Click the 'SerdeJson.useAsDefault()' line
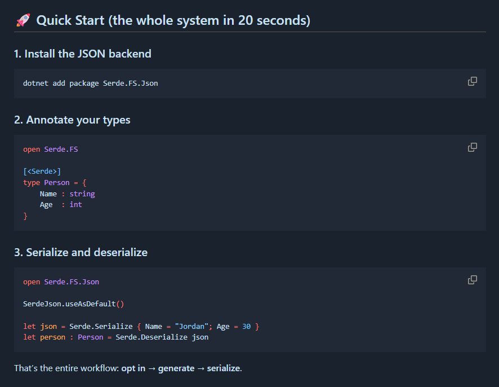Image resolution: width=499 pixels, height=387 pixels. click(x=74, y=304)
